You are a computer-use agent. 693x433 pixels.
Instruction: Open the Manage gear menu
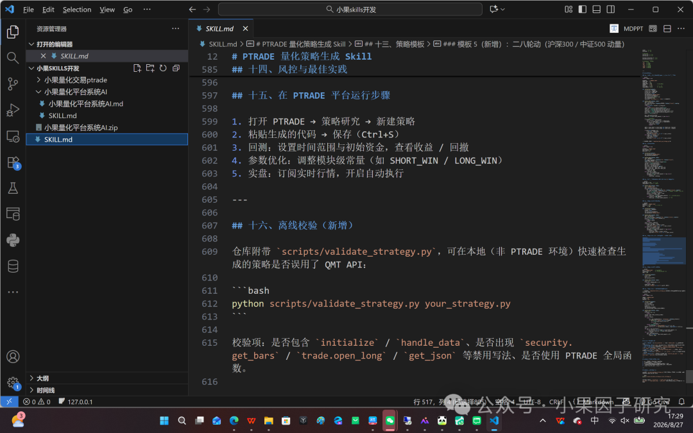click(x=13, y=382)
